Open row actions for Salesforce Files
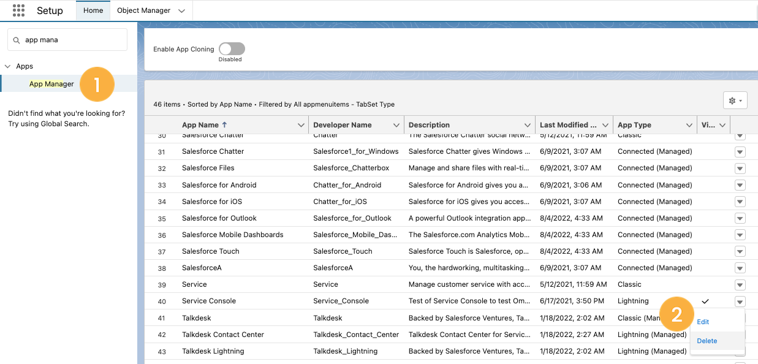Screen dimensions: 758x364 [740, 169]
